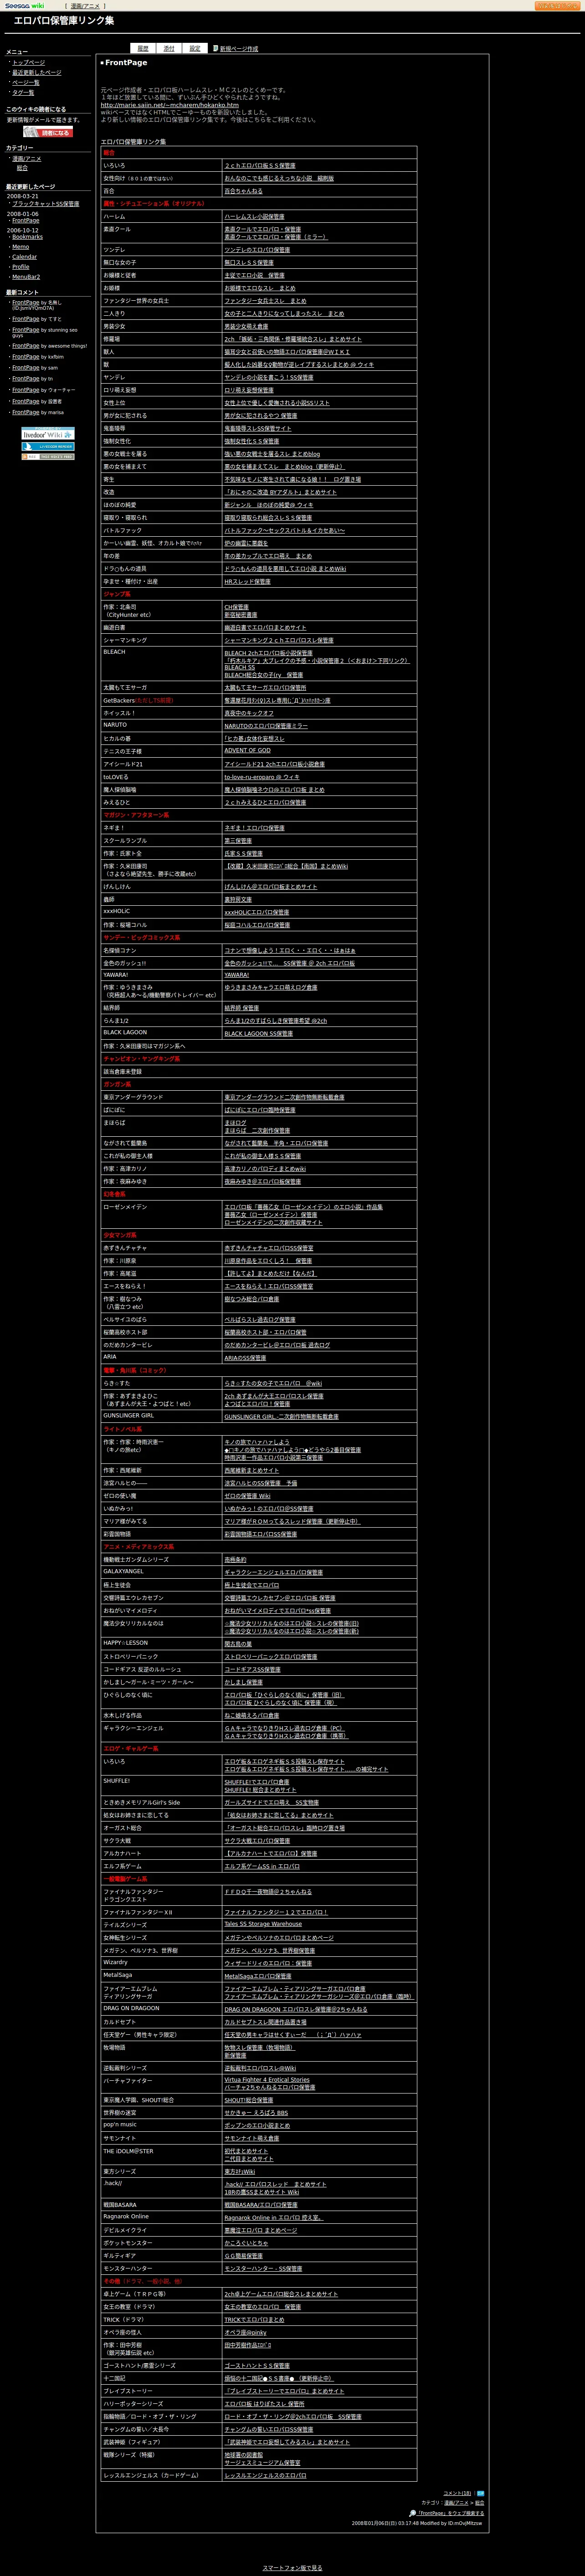Open 東方it@Wiki link
The image size is (585, 2576).
coord(239,2172)
